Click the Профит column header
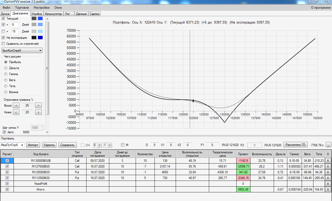 point(243,154)
